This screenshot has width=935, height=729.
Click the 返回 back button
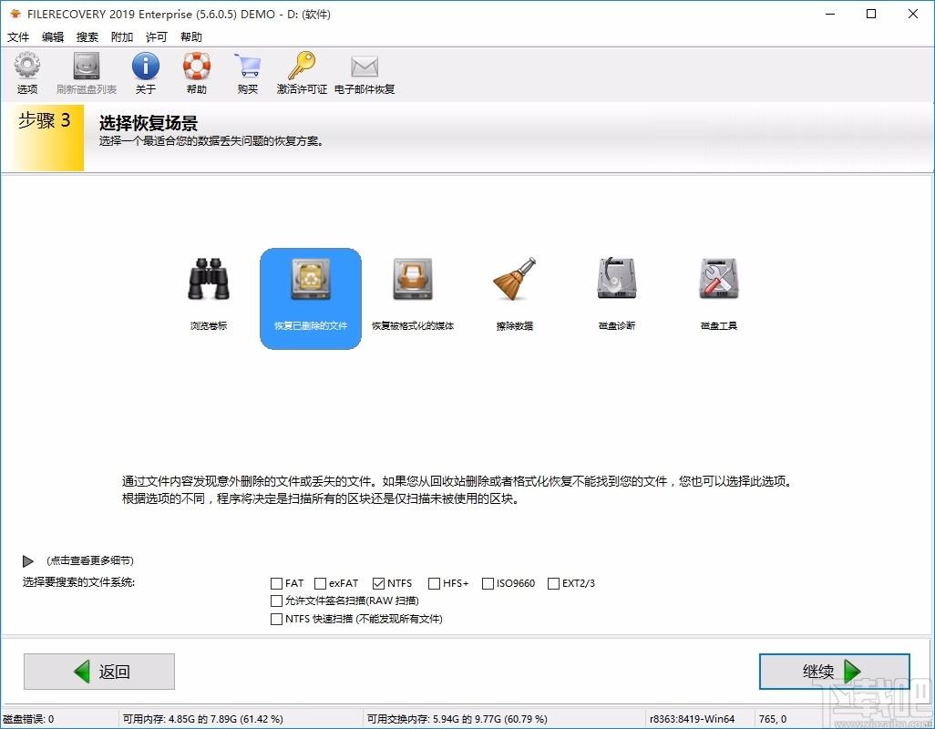coord(99,672)
